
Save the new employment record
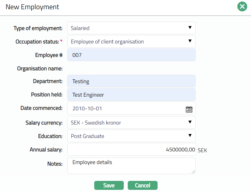(x=109, y=185)
